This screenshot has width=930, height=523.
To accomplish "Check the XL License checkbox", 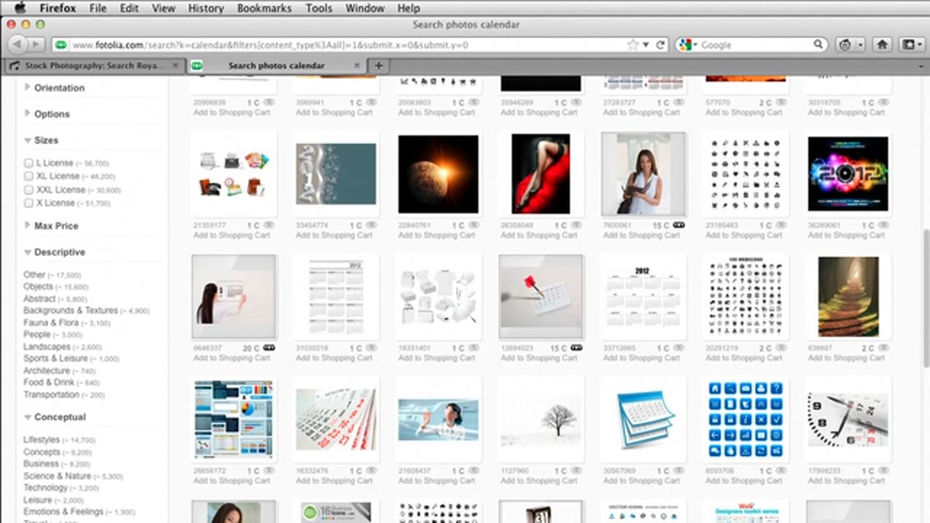I will (x=29, y=176).
